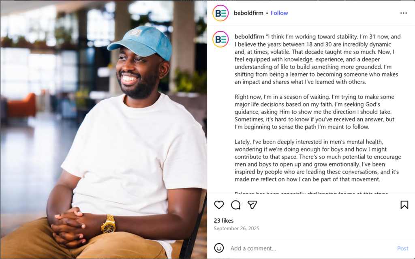
Task: Click the gold watch in the photo
Action: point(108,224)
